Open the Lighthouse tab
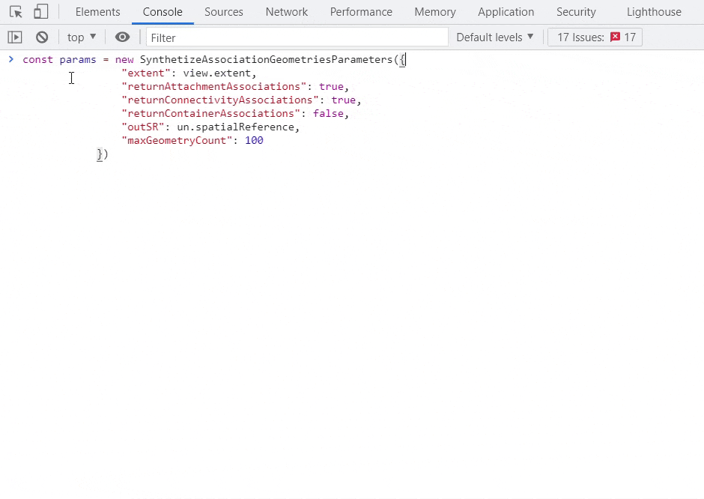Screen dimensions: 704x499 point(654,12)
